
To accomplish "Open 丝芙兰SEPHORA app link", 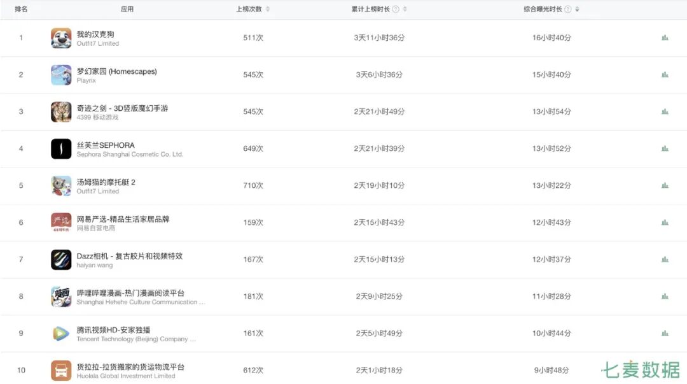I will [x=106, y=145].
